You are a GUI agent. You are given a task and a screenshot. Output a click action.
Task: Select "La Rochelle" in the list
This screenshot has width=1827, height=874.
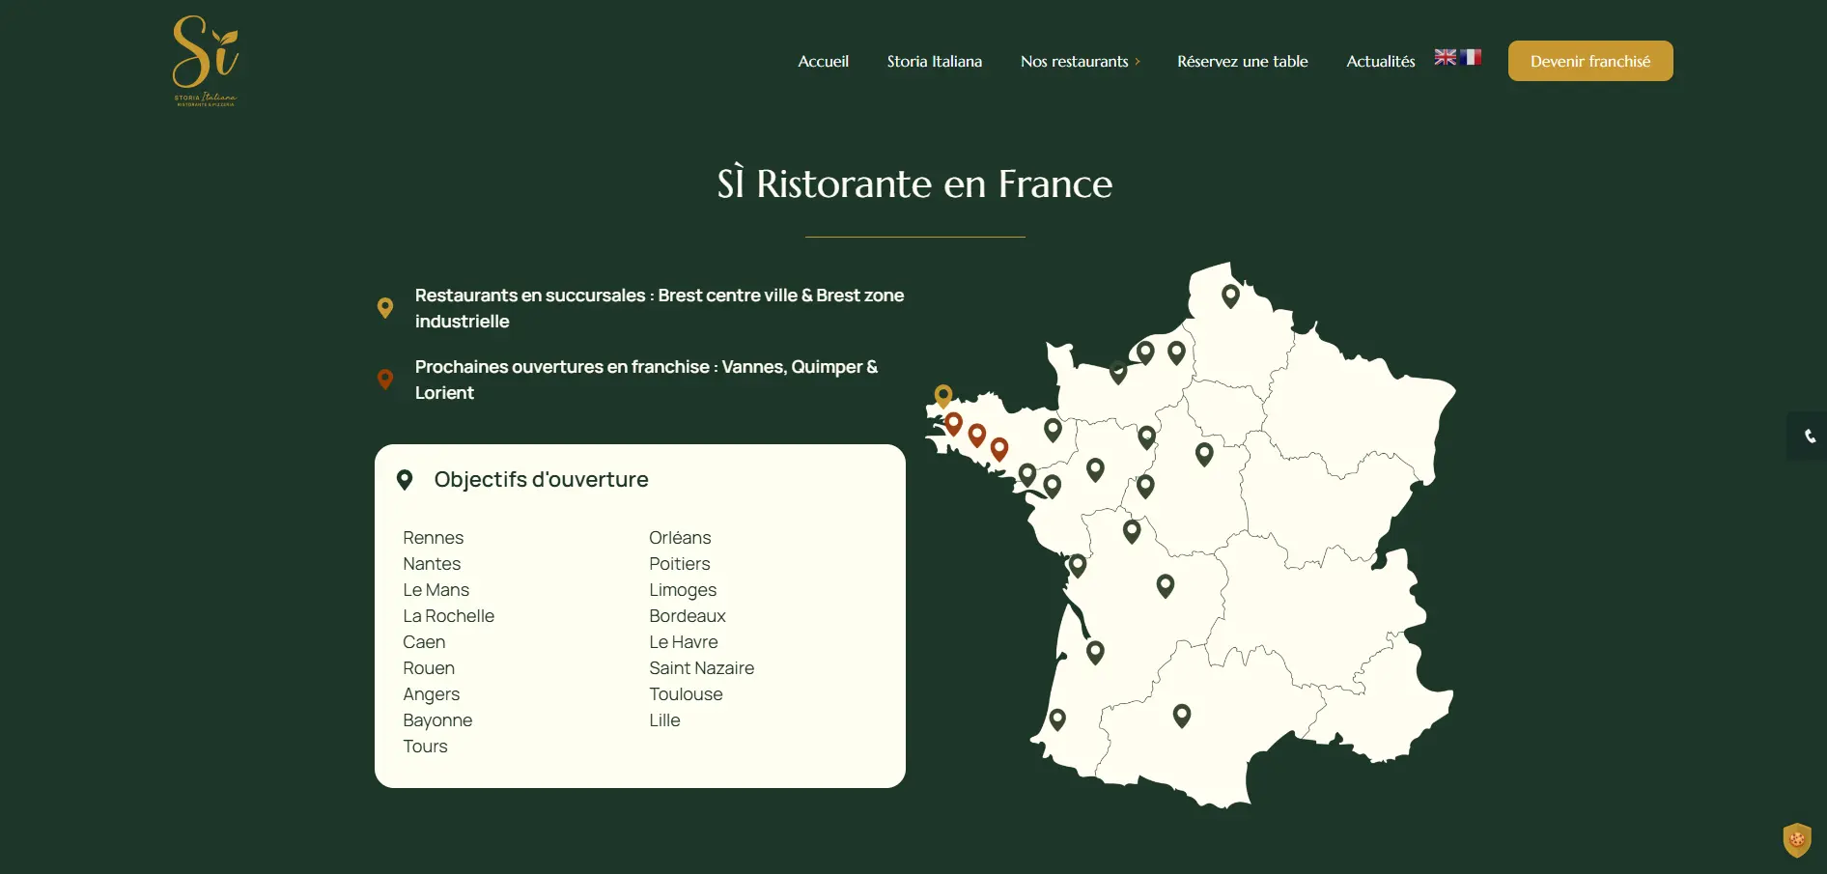coord(449,616)
